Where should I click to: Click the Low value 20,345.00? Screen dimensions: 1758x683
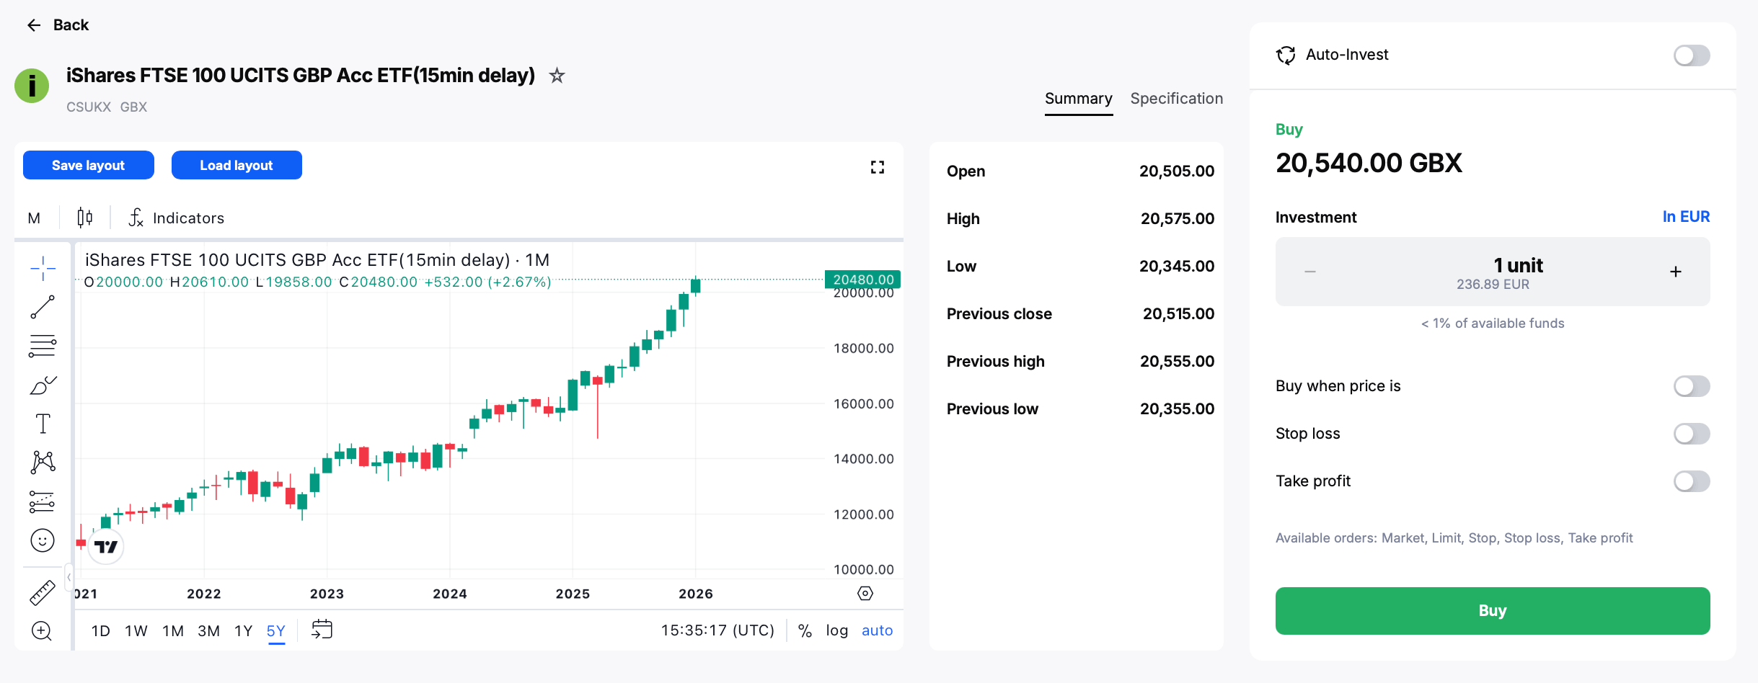click(1177, 267)
